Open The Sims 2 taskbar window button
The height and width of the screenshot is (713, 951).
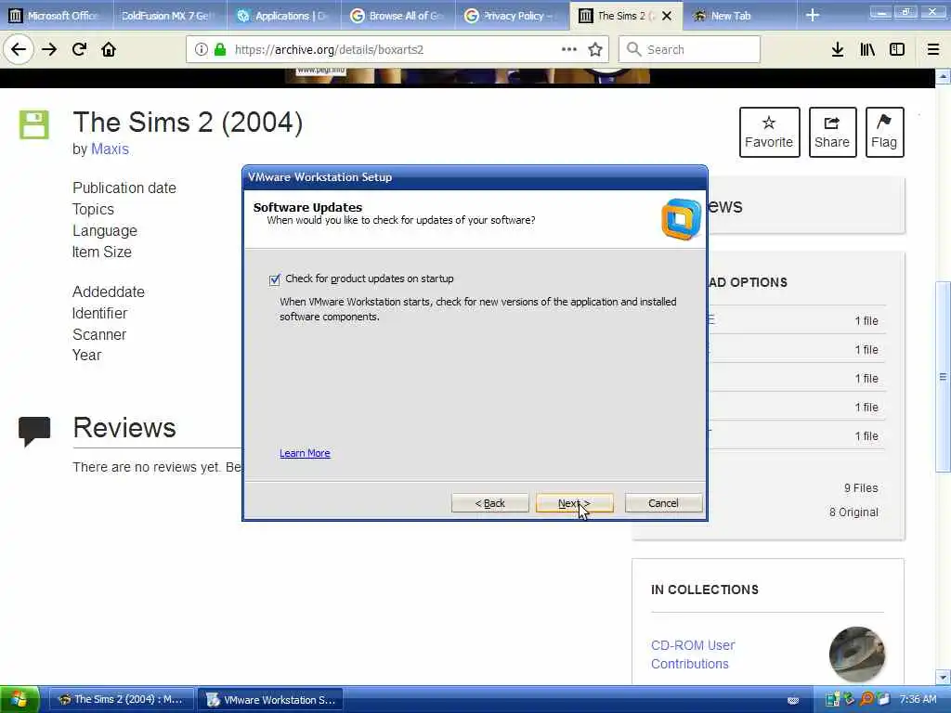point(122,700)
